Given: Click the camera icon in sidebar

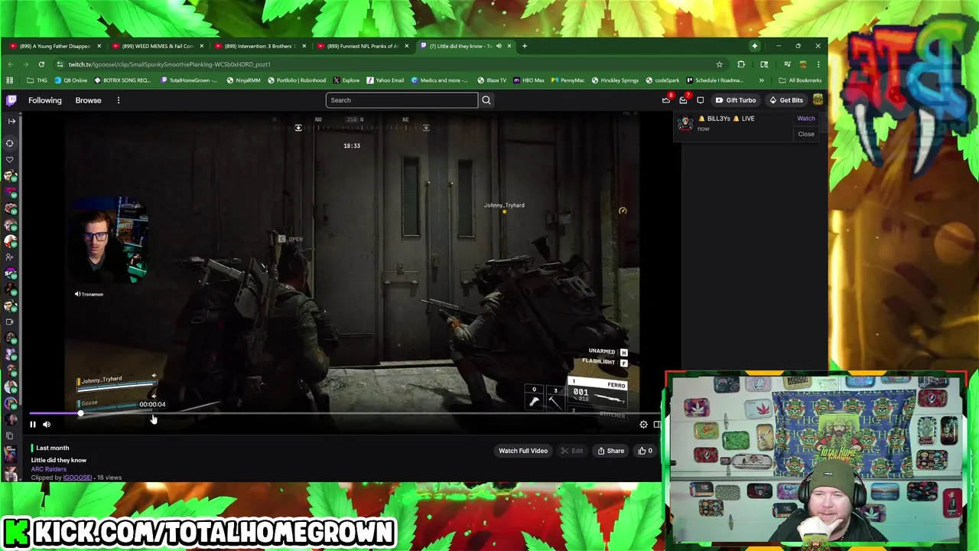Looking at the screenshot, I should [x=10, y=322].
